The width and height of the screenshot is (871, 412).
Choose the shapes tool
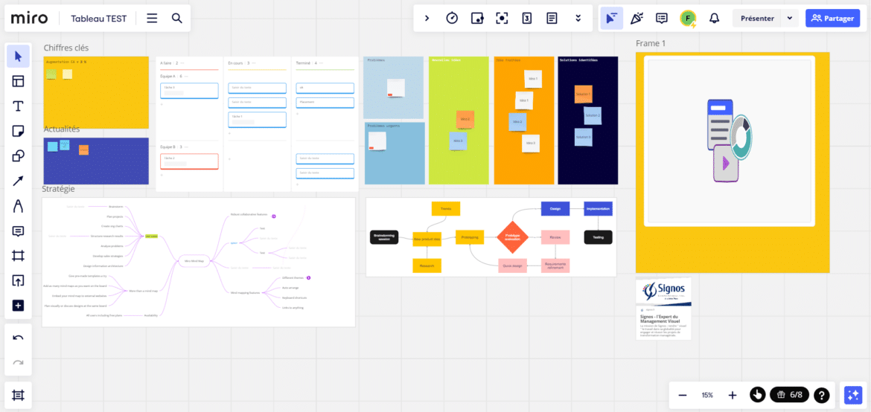(x=18, y=156)
